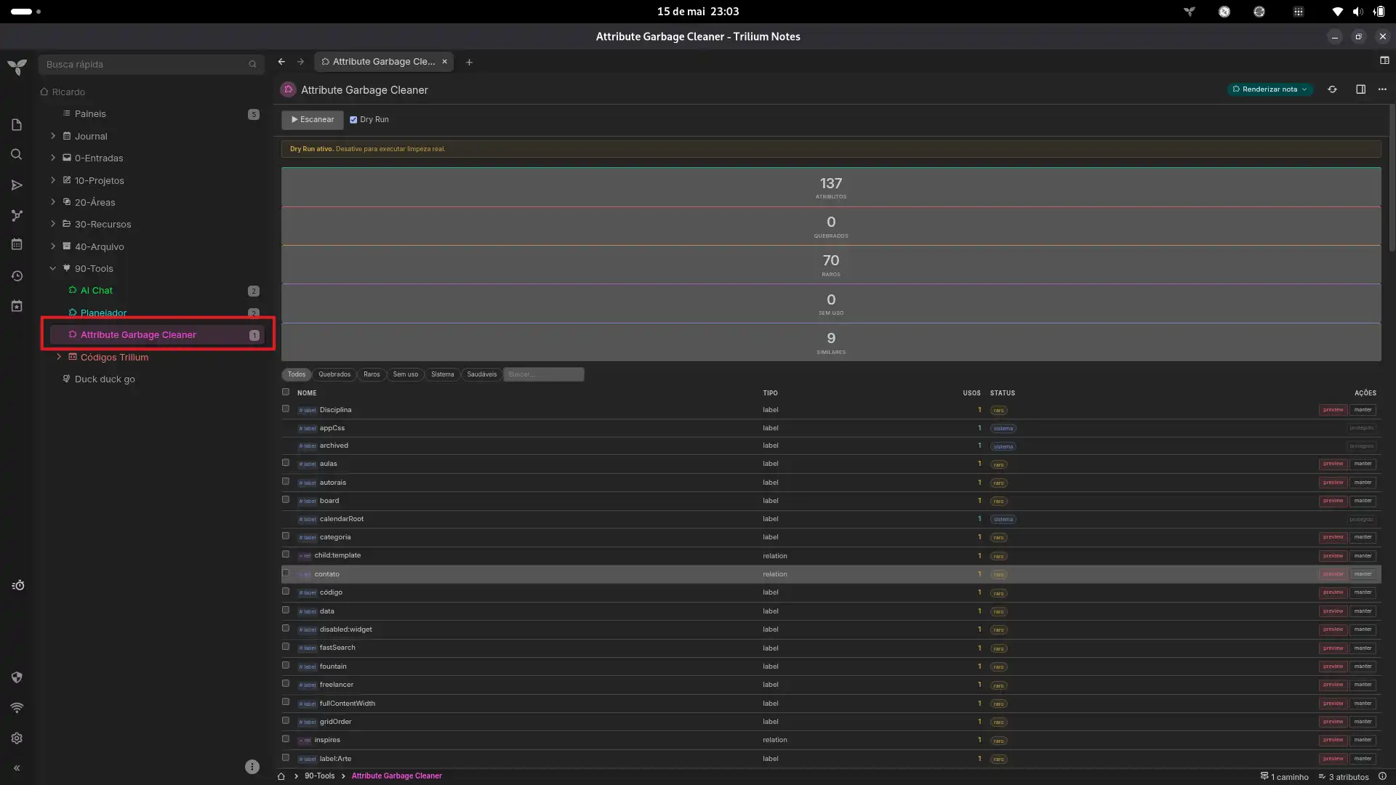Click the refresh icon beside Renderizar nota
Image resolution: width=1396 pixels, height=785 pixels.
(x=1332, y=89)
